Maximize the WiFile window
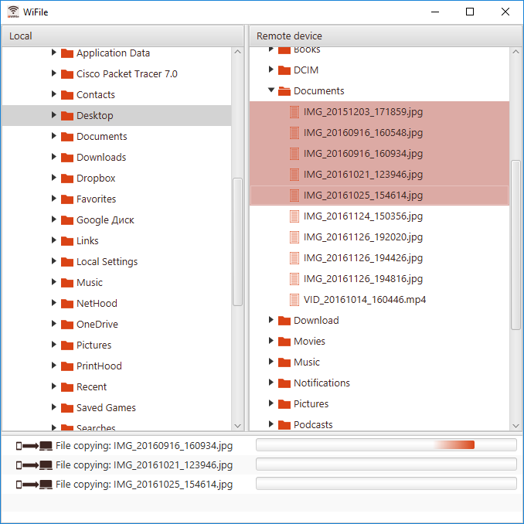Screen dimensions: 524x524 470,12
